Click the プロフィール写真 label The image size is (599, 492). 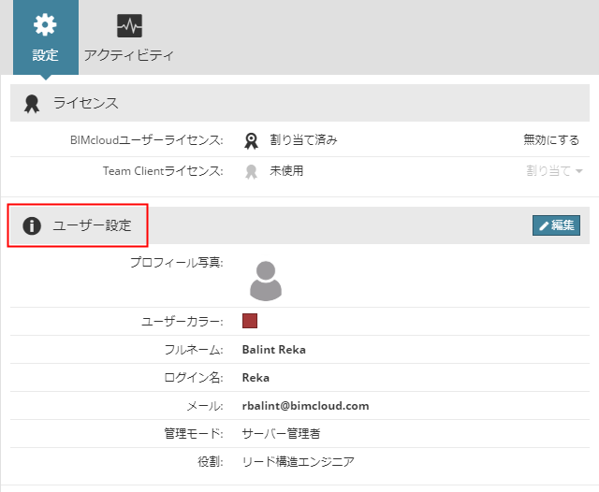pyautogui.click(x=177, y=262)
